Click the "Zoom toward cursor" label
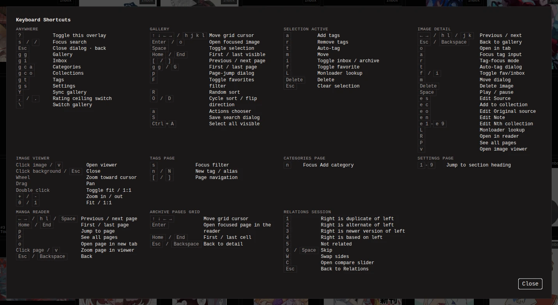 [111, 177]
